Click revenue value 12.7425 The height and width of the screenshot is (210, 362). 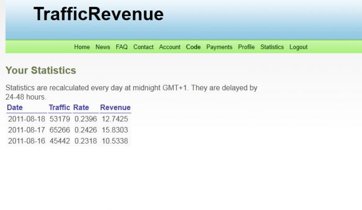click(115, 119)
